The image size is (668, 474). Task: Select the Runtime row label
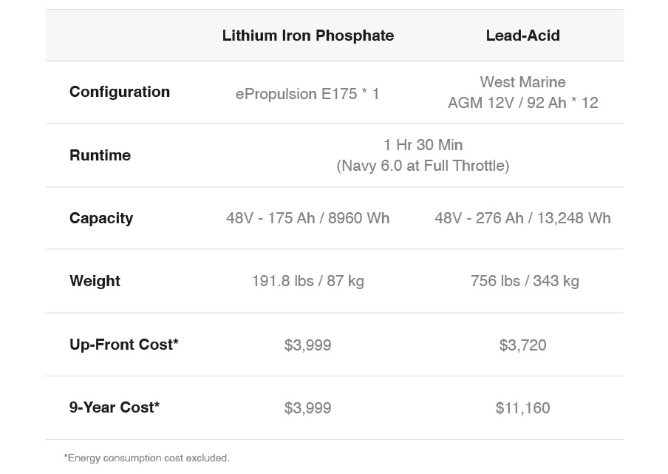(x=100, y=155)
